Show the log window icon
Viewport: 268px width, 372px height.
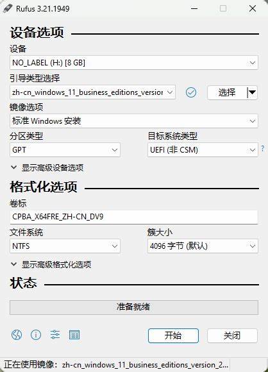[74, 335]
